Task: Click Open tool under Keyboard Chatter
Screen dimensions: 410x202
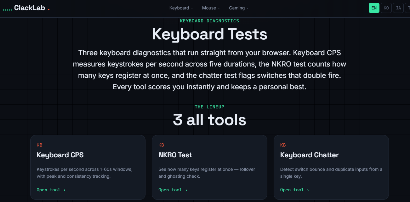Action: tap(294, 190)
